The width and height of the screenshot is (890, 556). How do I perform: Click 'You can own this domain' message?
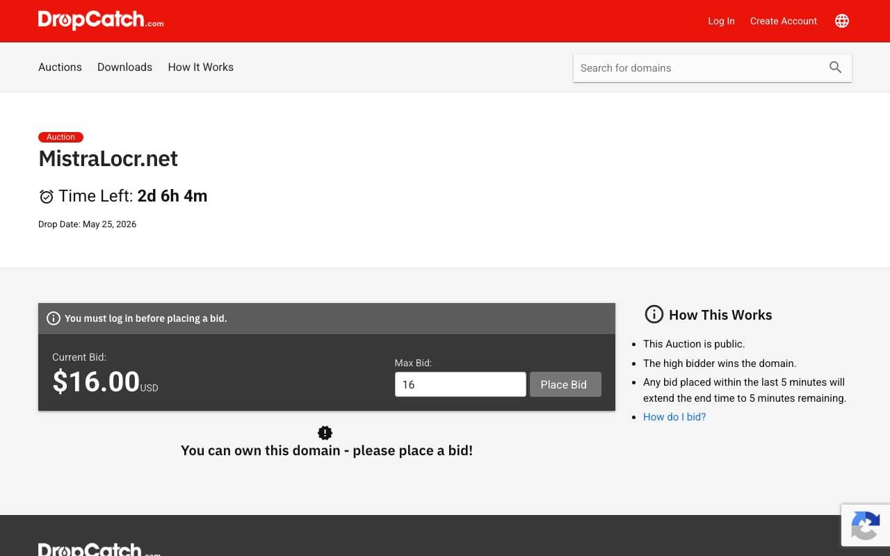(327, 450)
